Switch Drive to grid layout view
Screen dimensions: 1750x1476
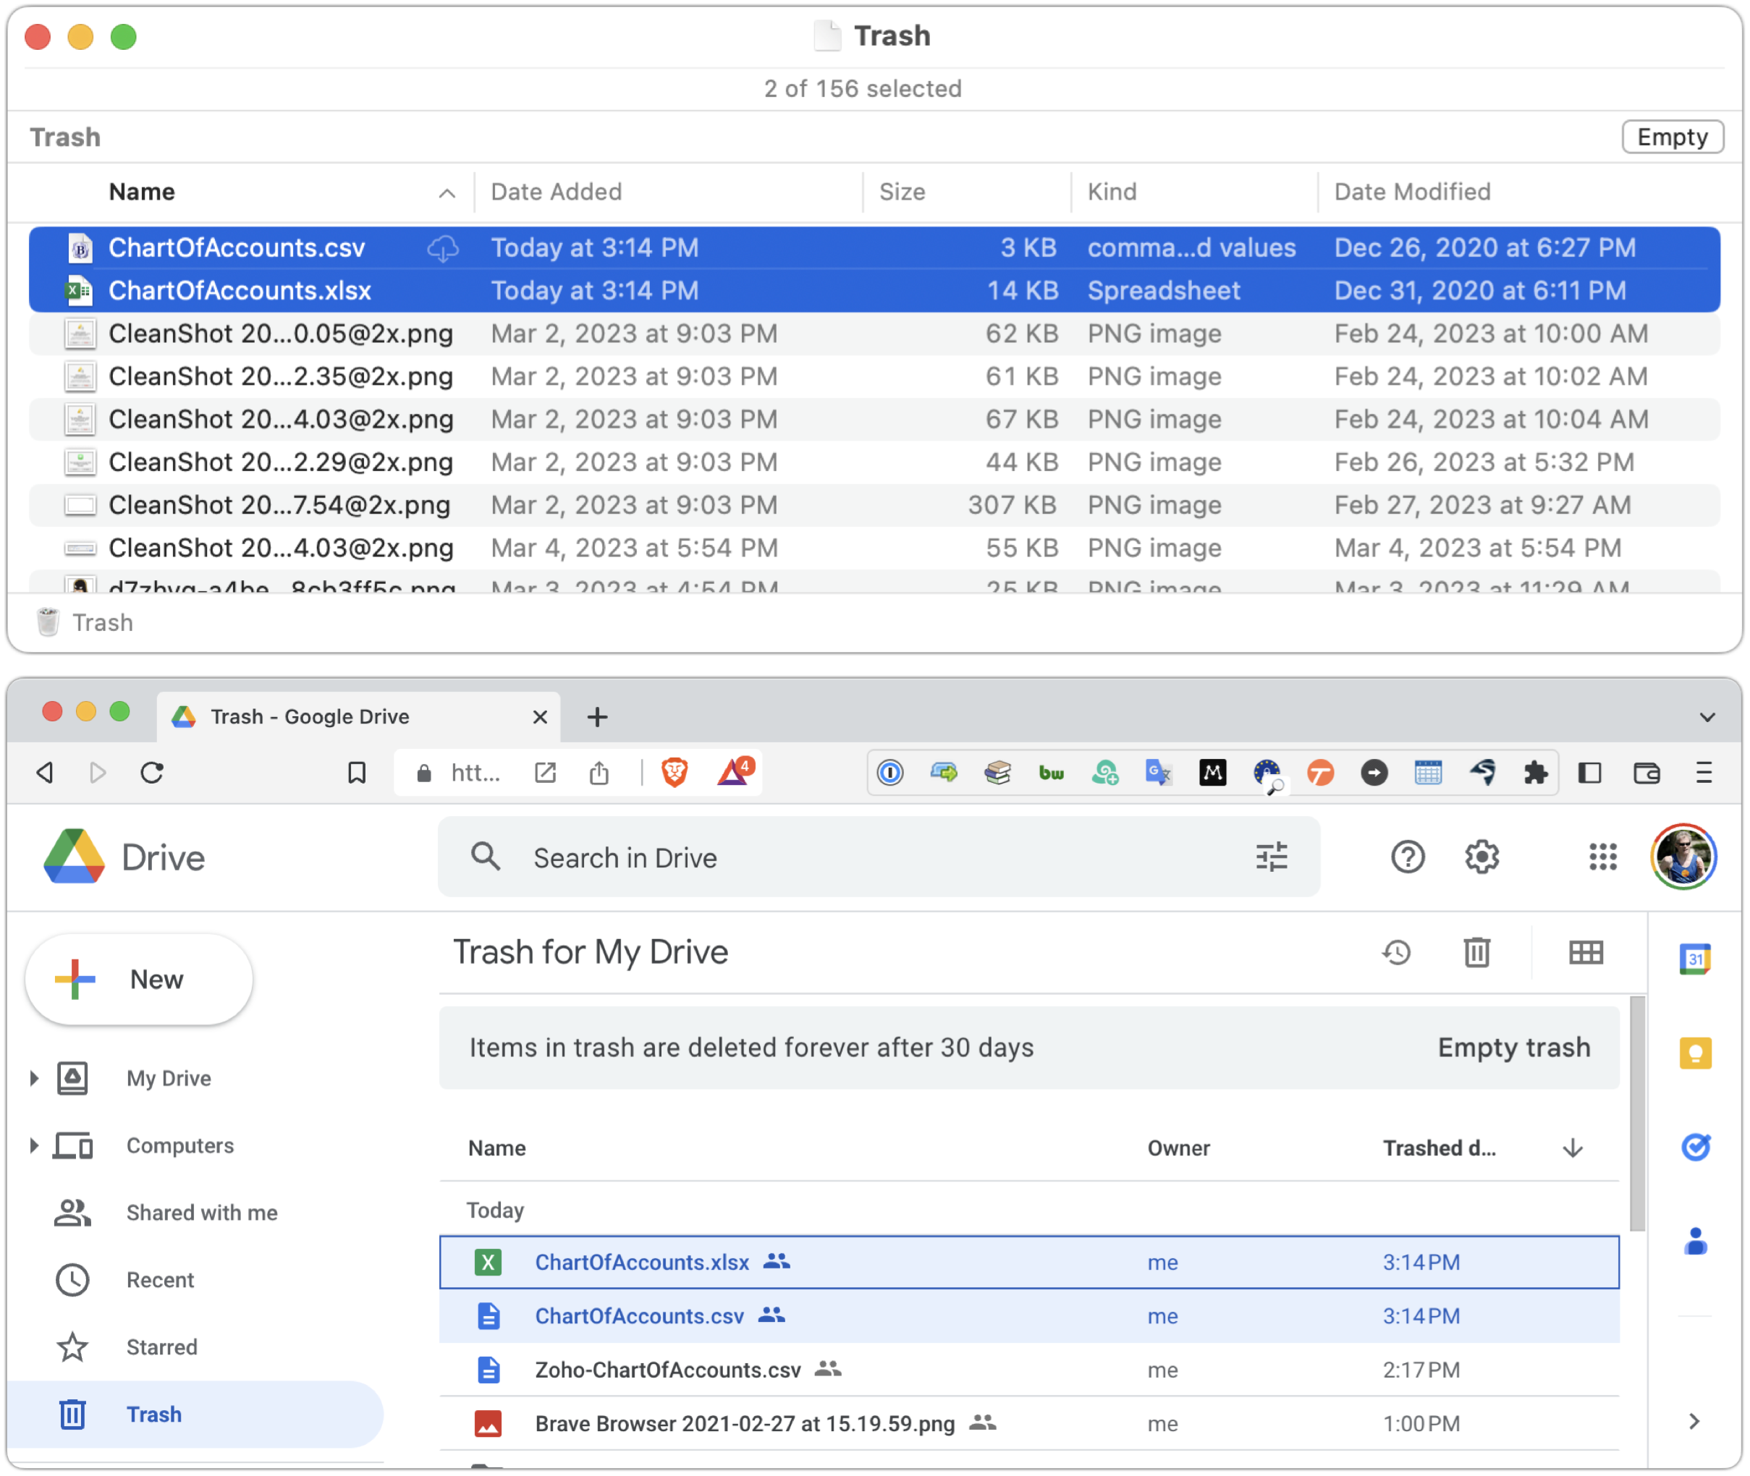[x=1585, y=952]
